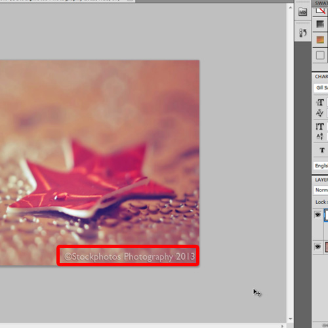The height and width of the screenshot is (328, 328).
Task: Hide the bottom photo layer
Action: (x=318, y=247)
